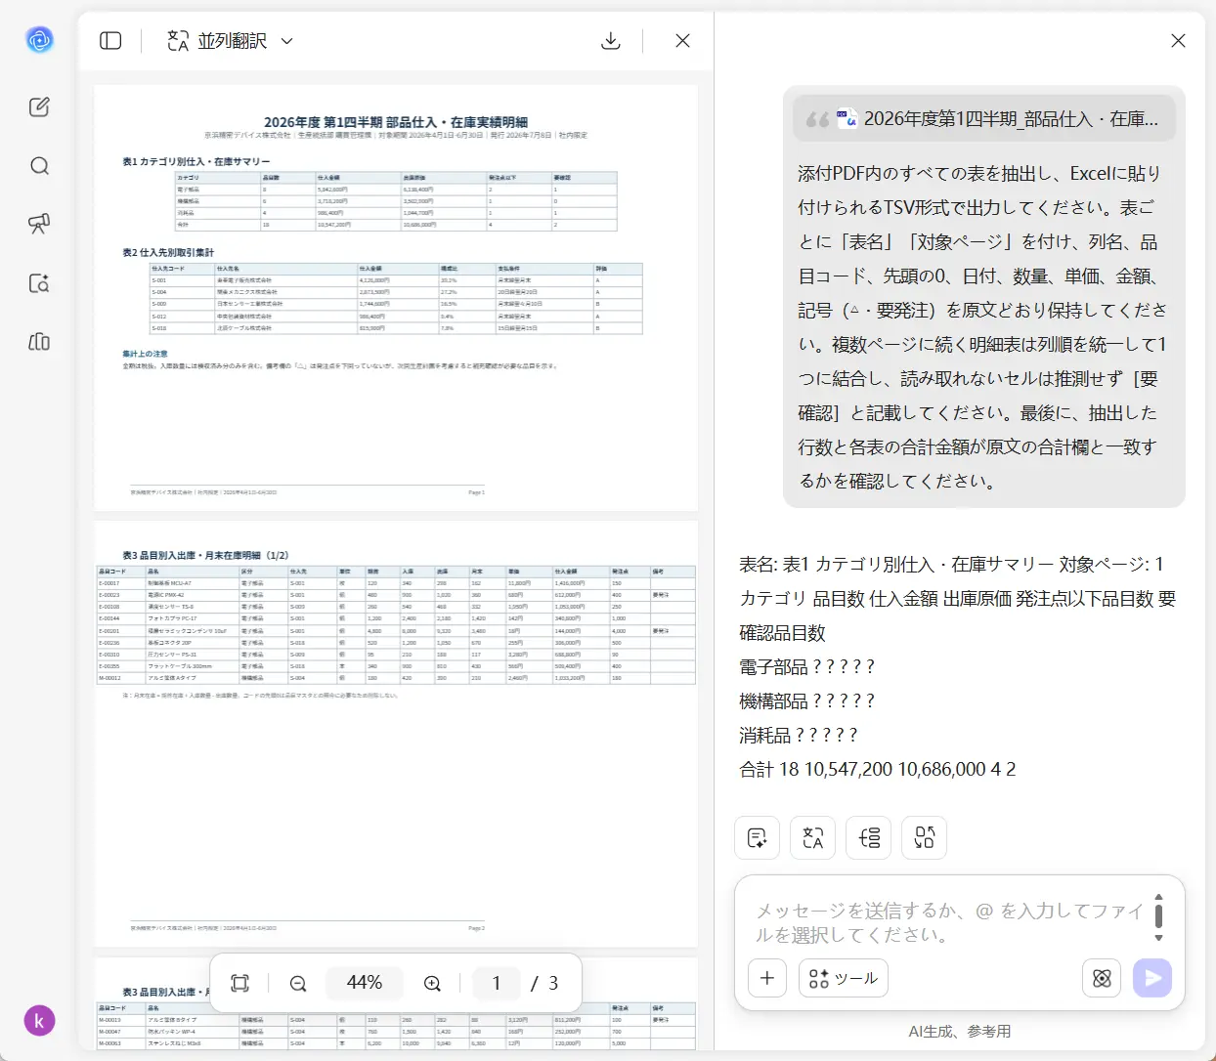1216x1061 pixels.
Task: Open the ツール tools button
Action: coord(844,978)
